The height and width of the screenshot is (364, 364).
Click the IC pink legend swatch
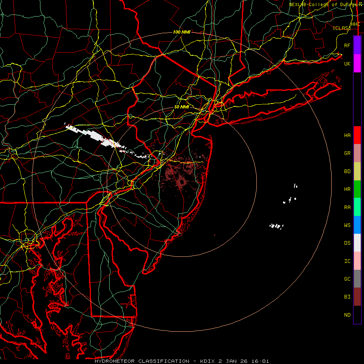click(x=357, y=261)
